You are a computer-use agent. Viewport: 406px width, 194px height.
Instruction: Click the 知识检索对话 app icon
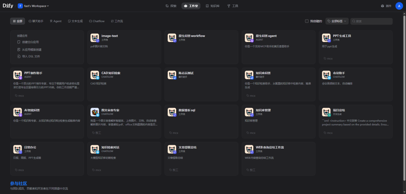[94, 149]
